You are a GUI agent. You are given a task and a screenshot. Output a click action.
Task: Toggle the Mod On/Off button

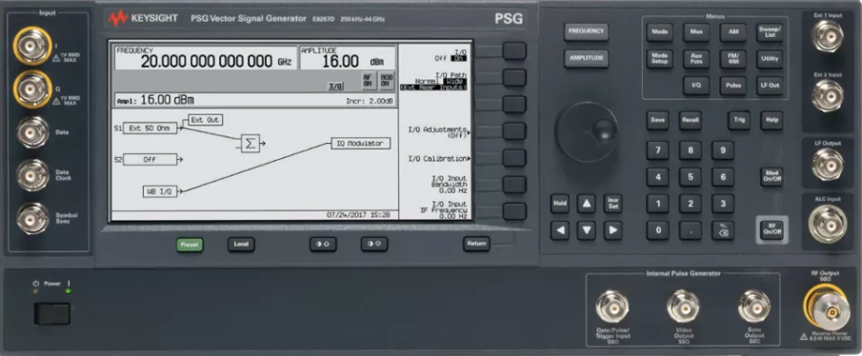772,177
